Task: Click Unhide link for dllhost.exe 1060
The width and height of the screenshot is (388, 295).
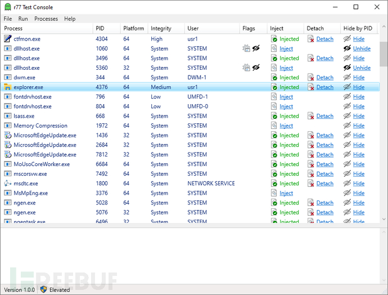Action: (x=362, y=48)
